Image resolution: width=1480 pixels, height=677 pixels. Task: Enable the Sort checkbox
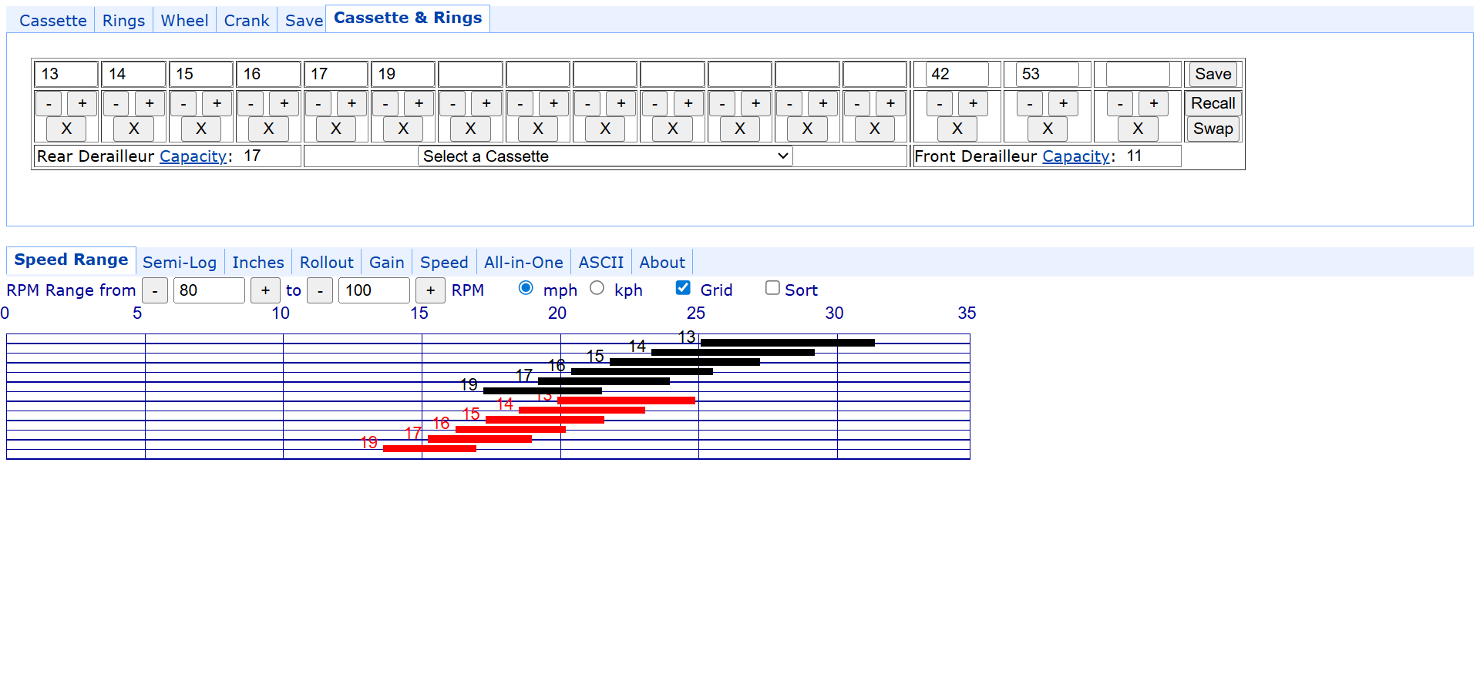click(x=772, y=288)
